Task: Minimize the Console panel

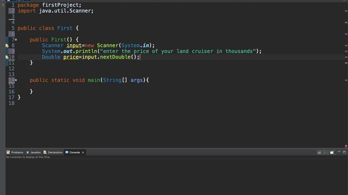Action: 339,152
